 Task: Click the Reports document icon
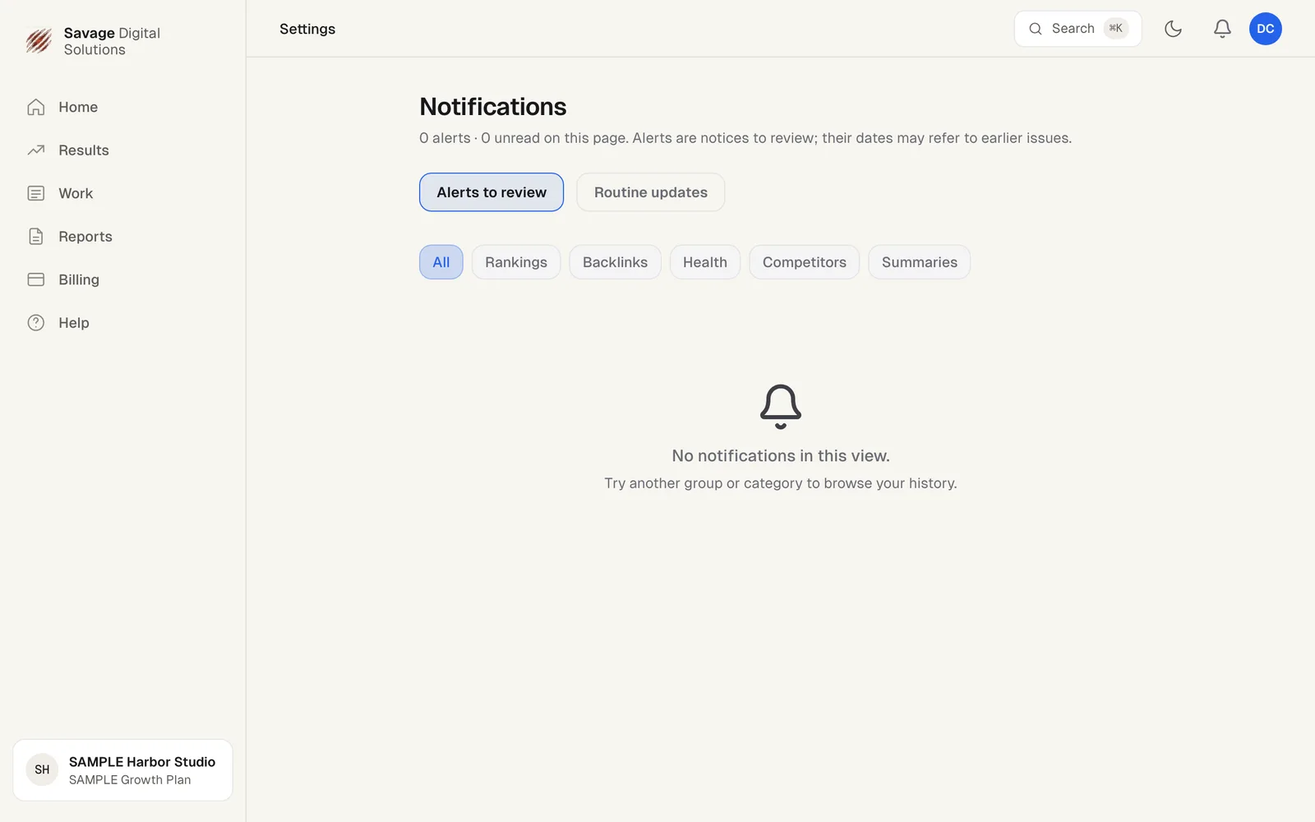[x=36, y=237]
